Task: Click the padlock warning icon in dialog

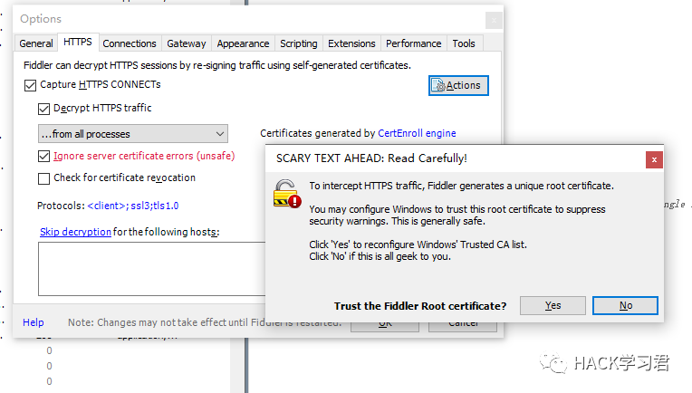Action: click(x=287, y=193)
